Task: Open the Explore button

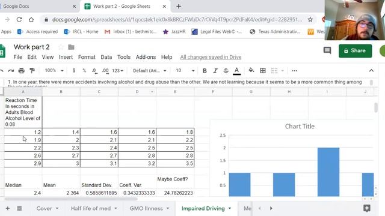Action: [x=367, y=208]
